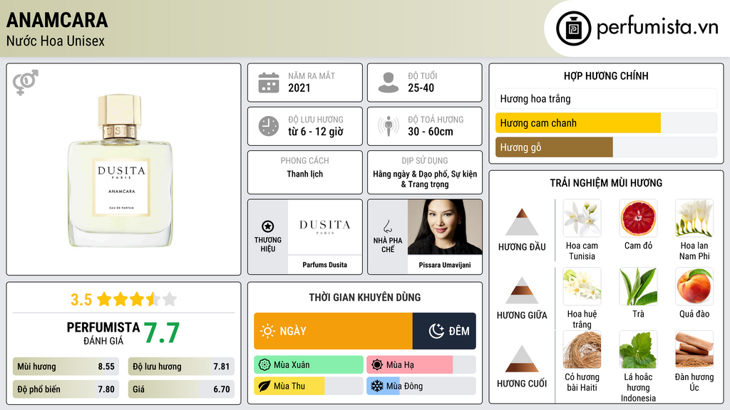Image resolution: width=730 pixels, height=410 pixels.
Task: Click the person icon beside Độ tuổi
Action: pyautogui.click(x=389, y=83)
